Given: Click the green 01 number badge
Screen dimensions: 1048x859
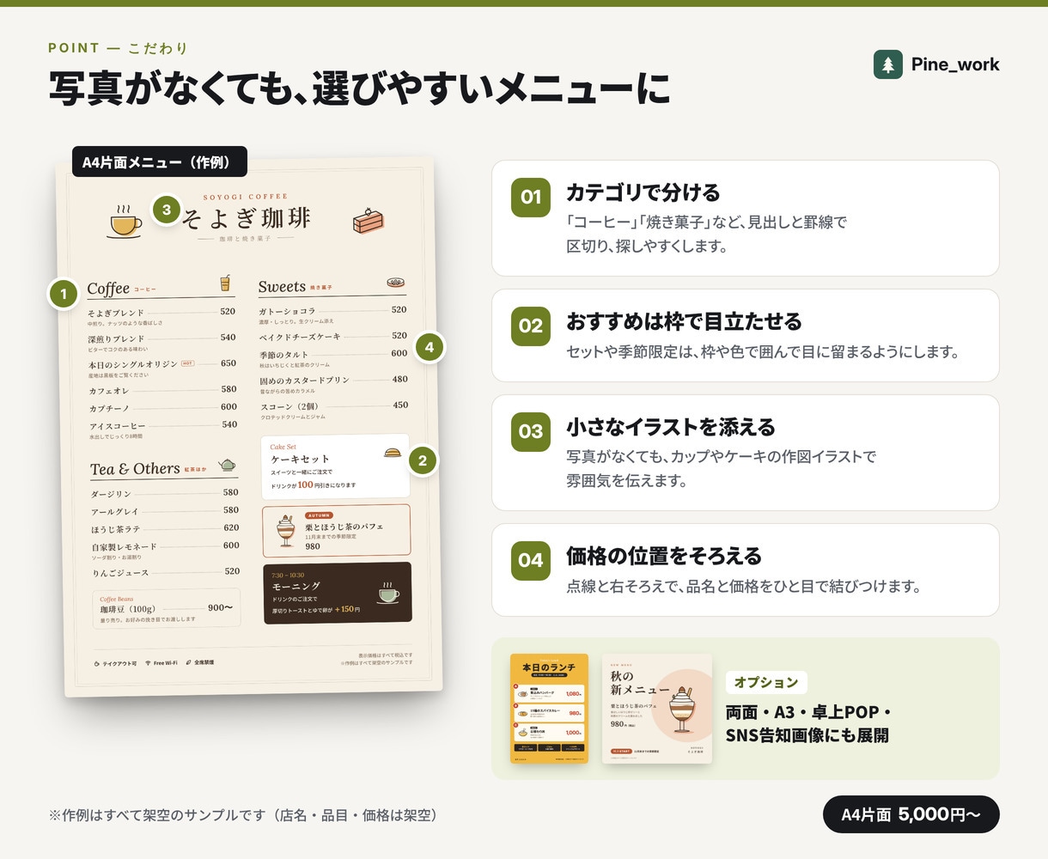Looking at the screenshot, I should [531, 197].
